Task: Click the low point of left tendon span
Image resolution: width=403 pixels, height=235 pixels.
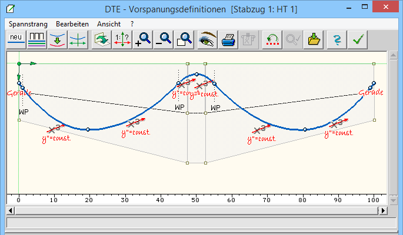Action: pos(88,129)
